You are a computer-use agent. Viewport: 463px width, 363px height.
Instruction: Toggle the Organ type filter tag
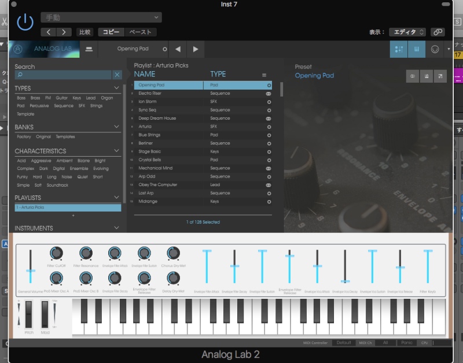click(107, 98)
